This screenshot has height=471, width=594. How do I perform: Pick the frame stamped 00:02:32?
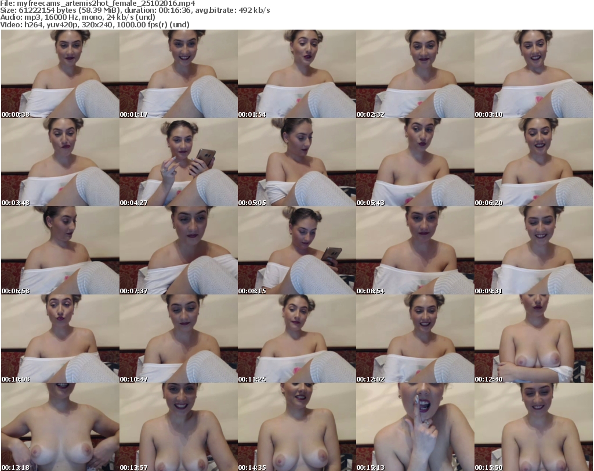point(415,74)
